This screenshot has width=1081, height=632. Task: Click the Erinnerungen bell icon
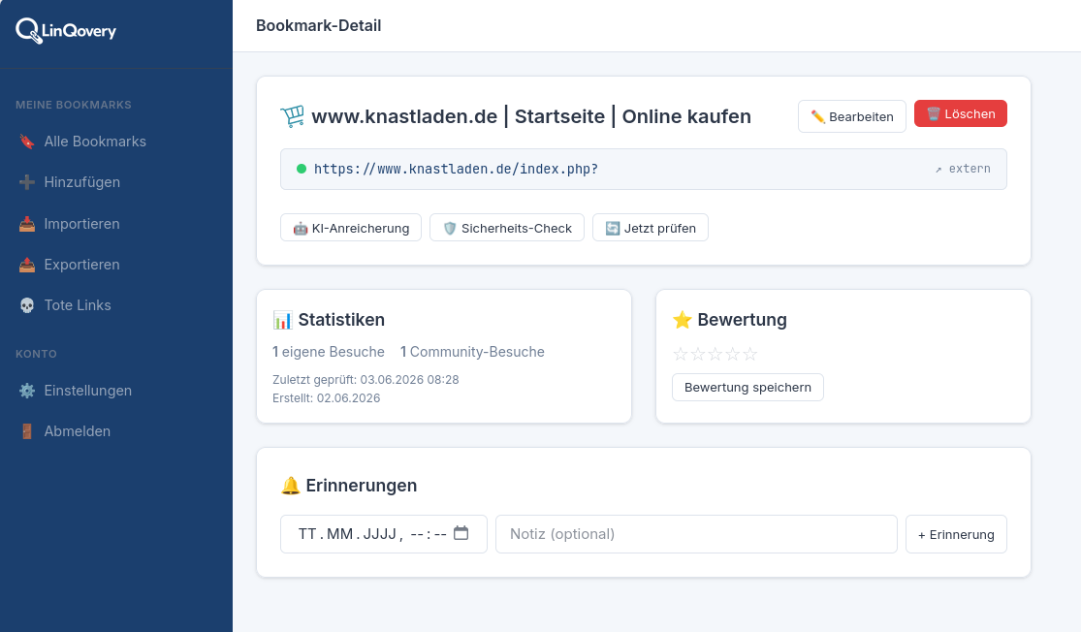click(290, 486)
